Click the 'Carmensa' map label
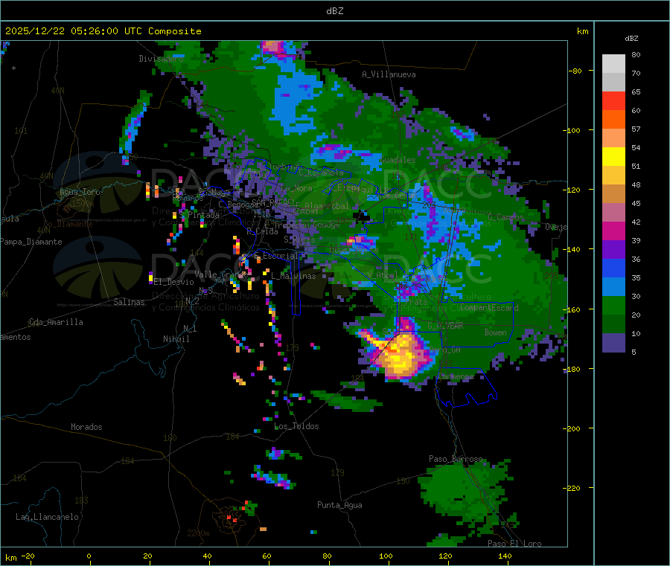The height and width of the screenshot is (566, 670). [456, 376]
